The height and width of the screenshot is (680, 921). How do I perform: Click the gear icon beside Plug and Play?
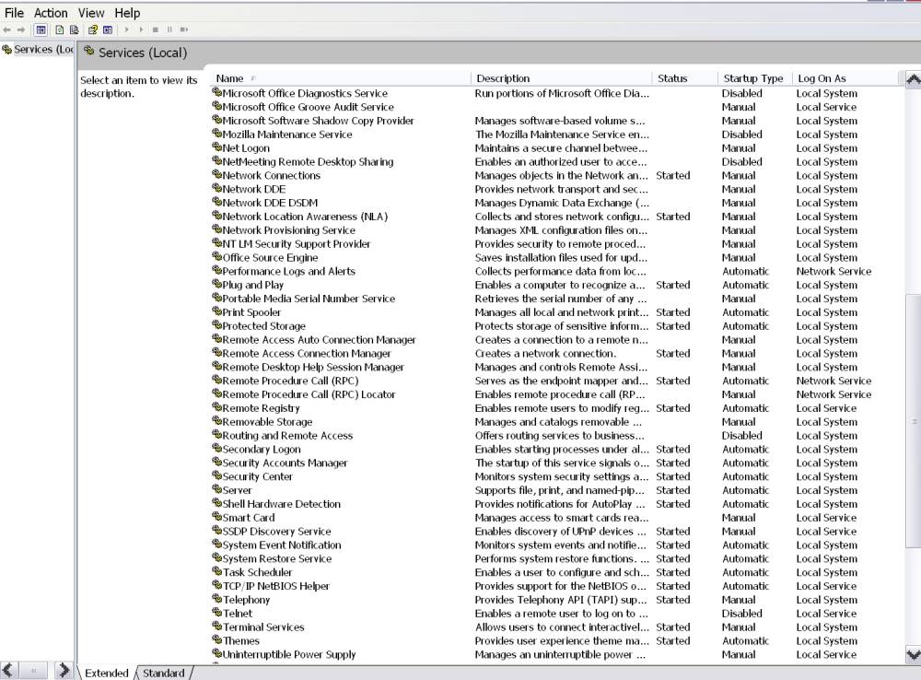(216, 285)
